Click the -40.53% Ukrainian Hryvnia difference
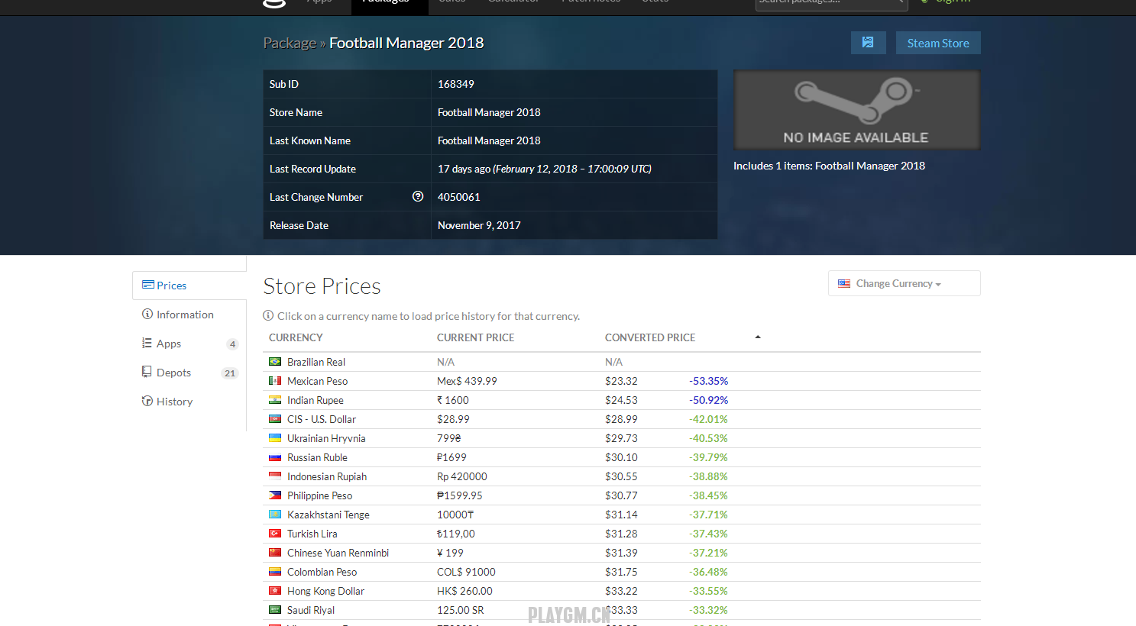 point(708,438)
